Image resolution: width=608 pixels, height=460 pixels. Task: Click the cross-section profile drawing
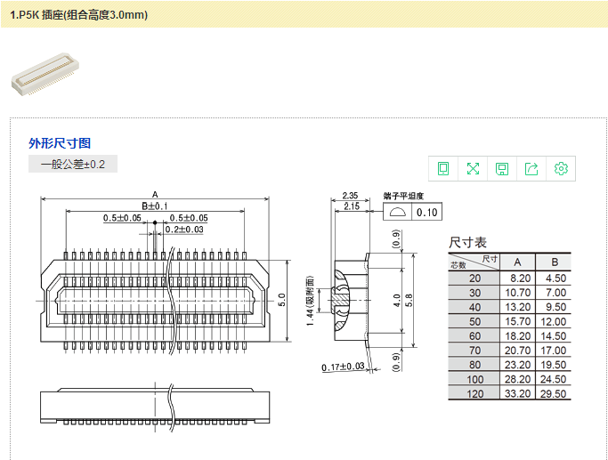tap(350, 299)
